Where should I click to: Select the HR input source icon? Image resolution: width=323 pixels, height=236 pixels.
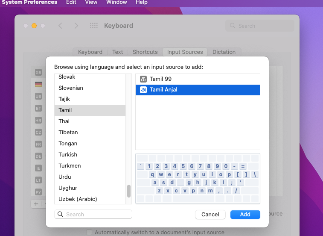[x=38, y=121]
